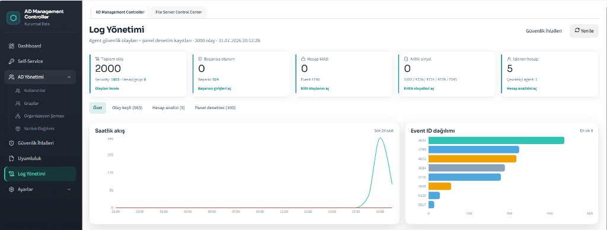This screenshot has height=230, width=607.
Task: Click the Olayları incele link
Action: coord(107,89)
